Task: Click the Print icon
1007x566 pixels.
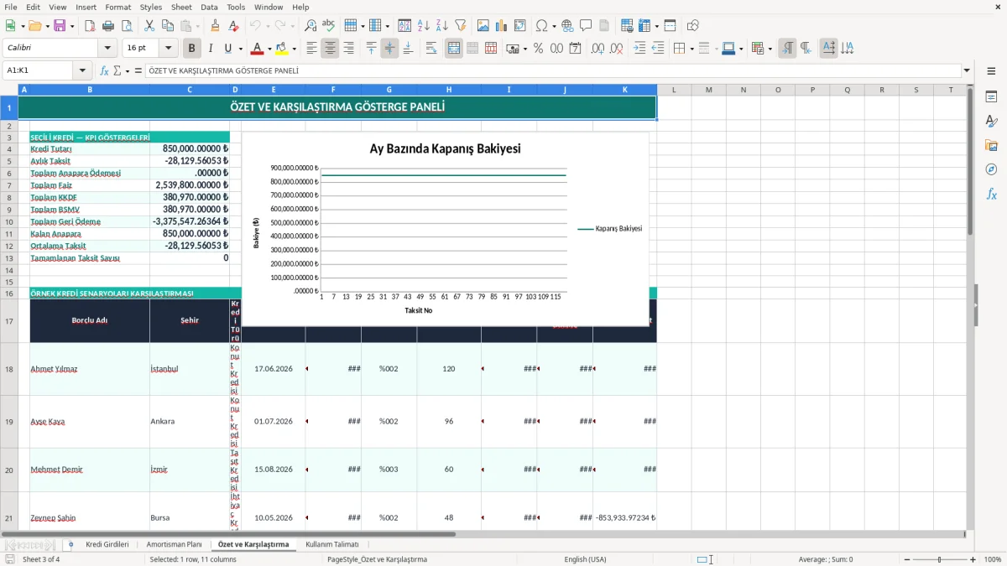Action: point(107,26)
